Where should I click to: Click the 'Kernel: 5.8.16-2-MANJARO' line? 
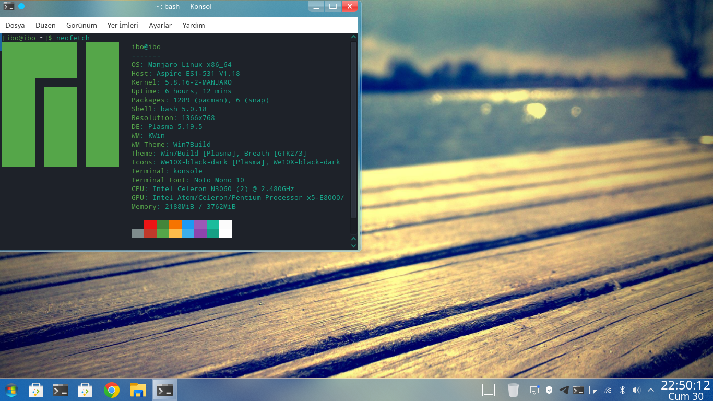[x=182, y=82]
